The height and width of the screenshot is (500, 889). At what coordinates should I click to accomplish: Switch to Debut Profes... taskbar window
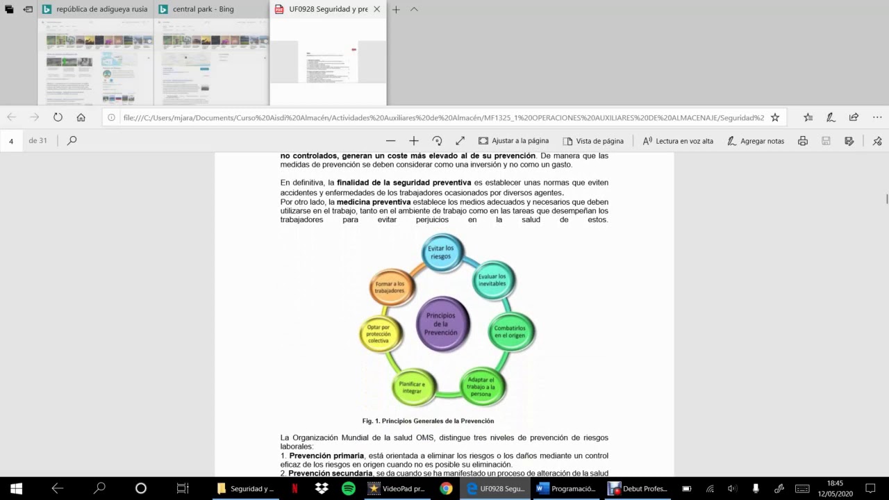point(638,488)
